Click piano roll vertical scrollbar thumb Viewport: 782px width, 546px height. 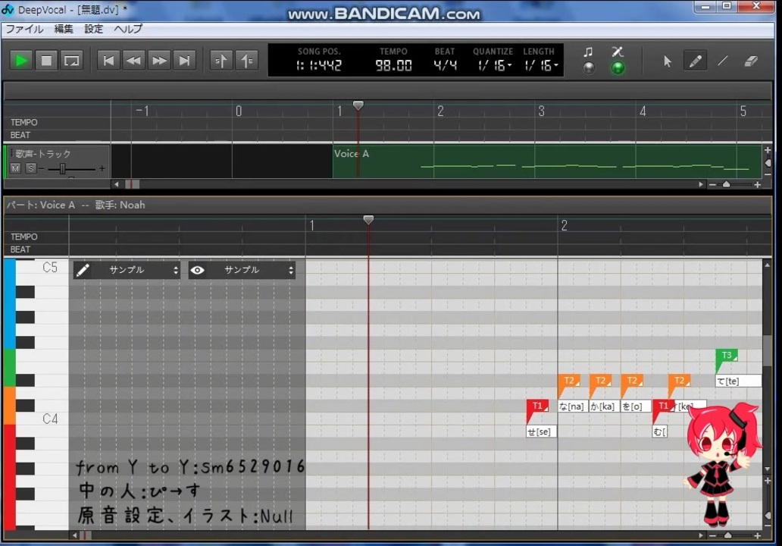pos(767,351)
